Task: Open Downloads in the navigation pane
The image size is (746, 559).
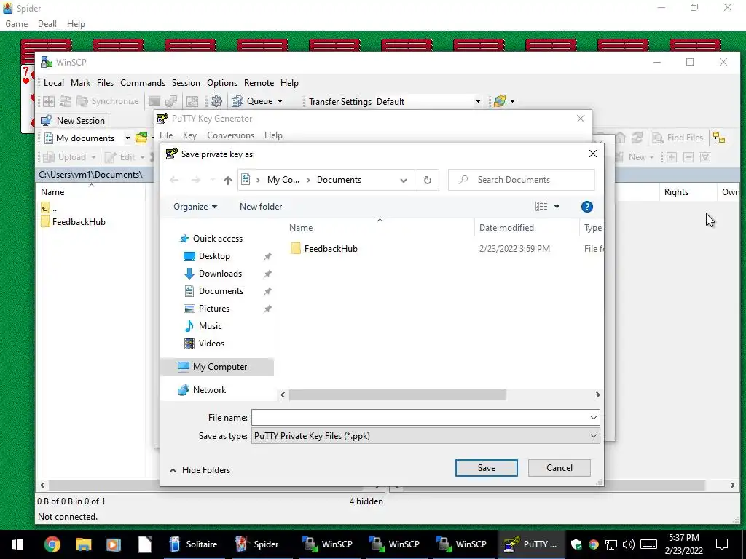Action: click(x=220, y=274)
